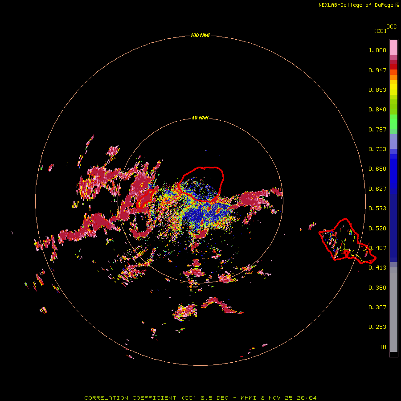Click the [CC] units label
The height and width of the screenshot is (401, 401).
380,31
